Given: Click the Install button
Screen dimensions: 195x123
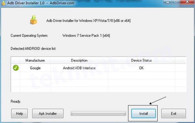Looking at the screenshot, I should pos(143,114).
